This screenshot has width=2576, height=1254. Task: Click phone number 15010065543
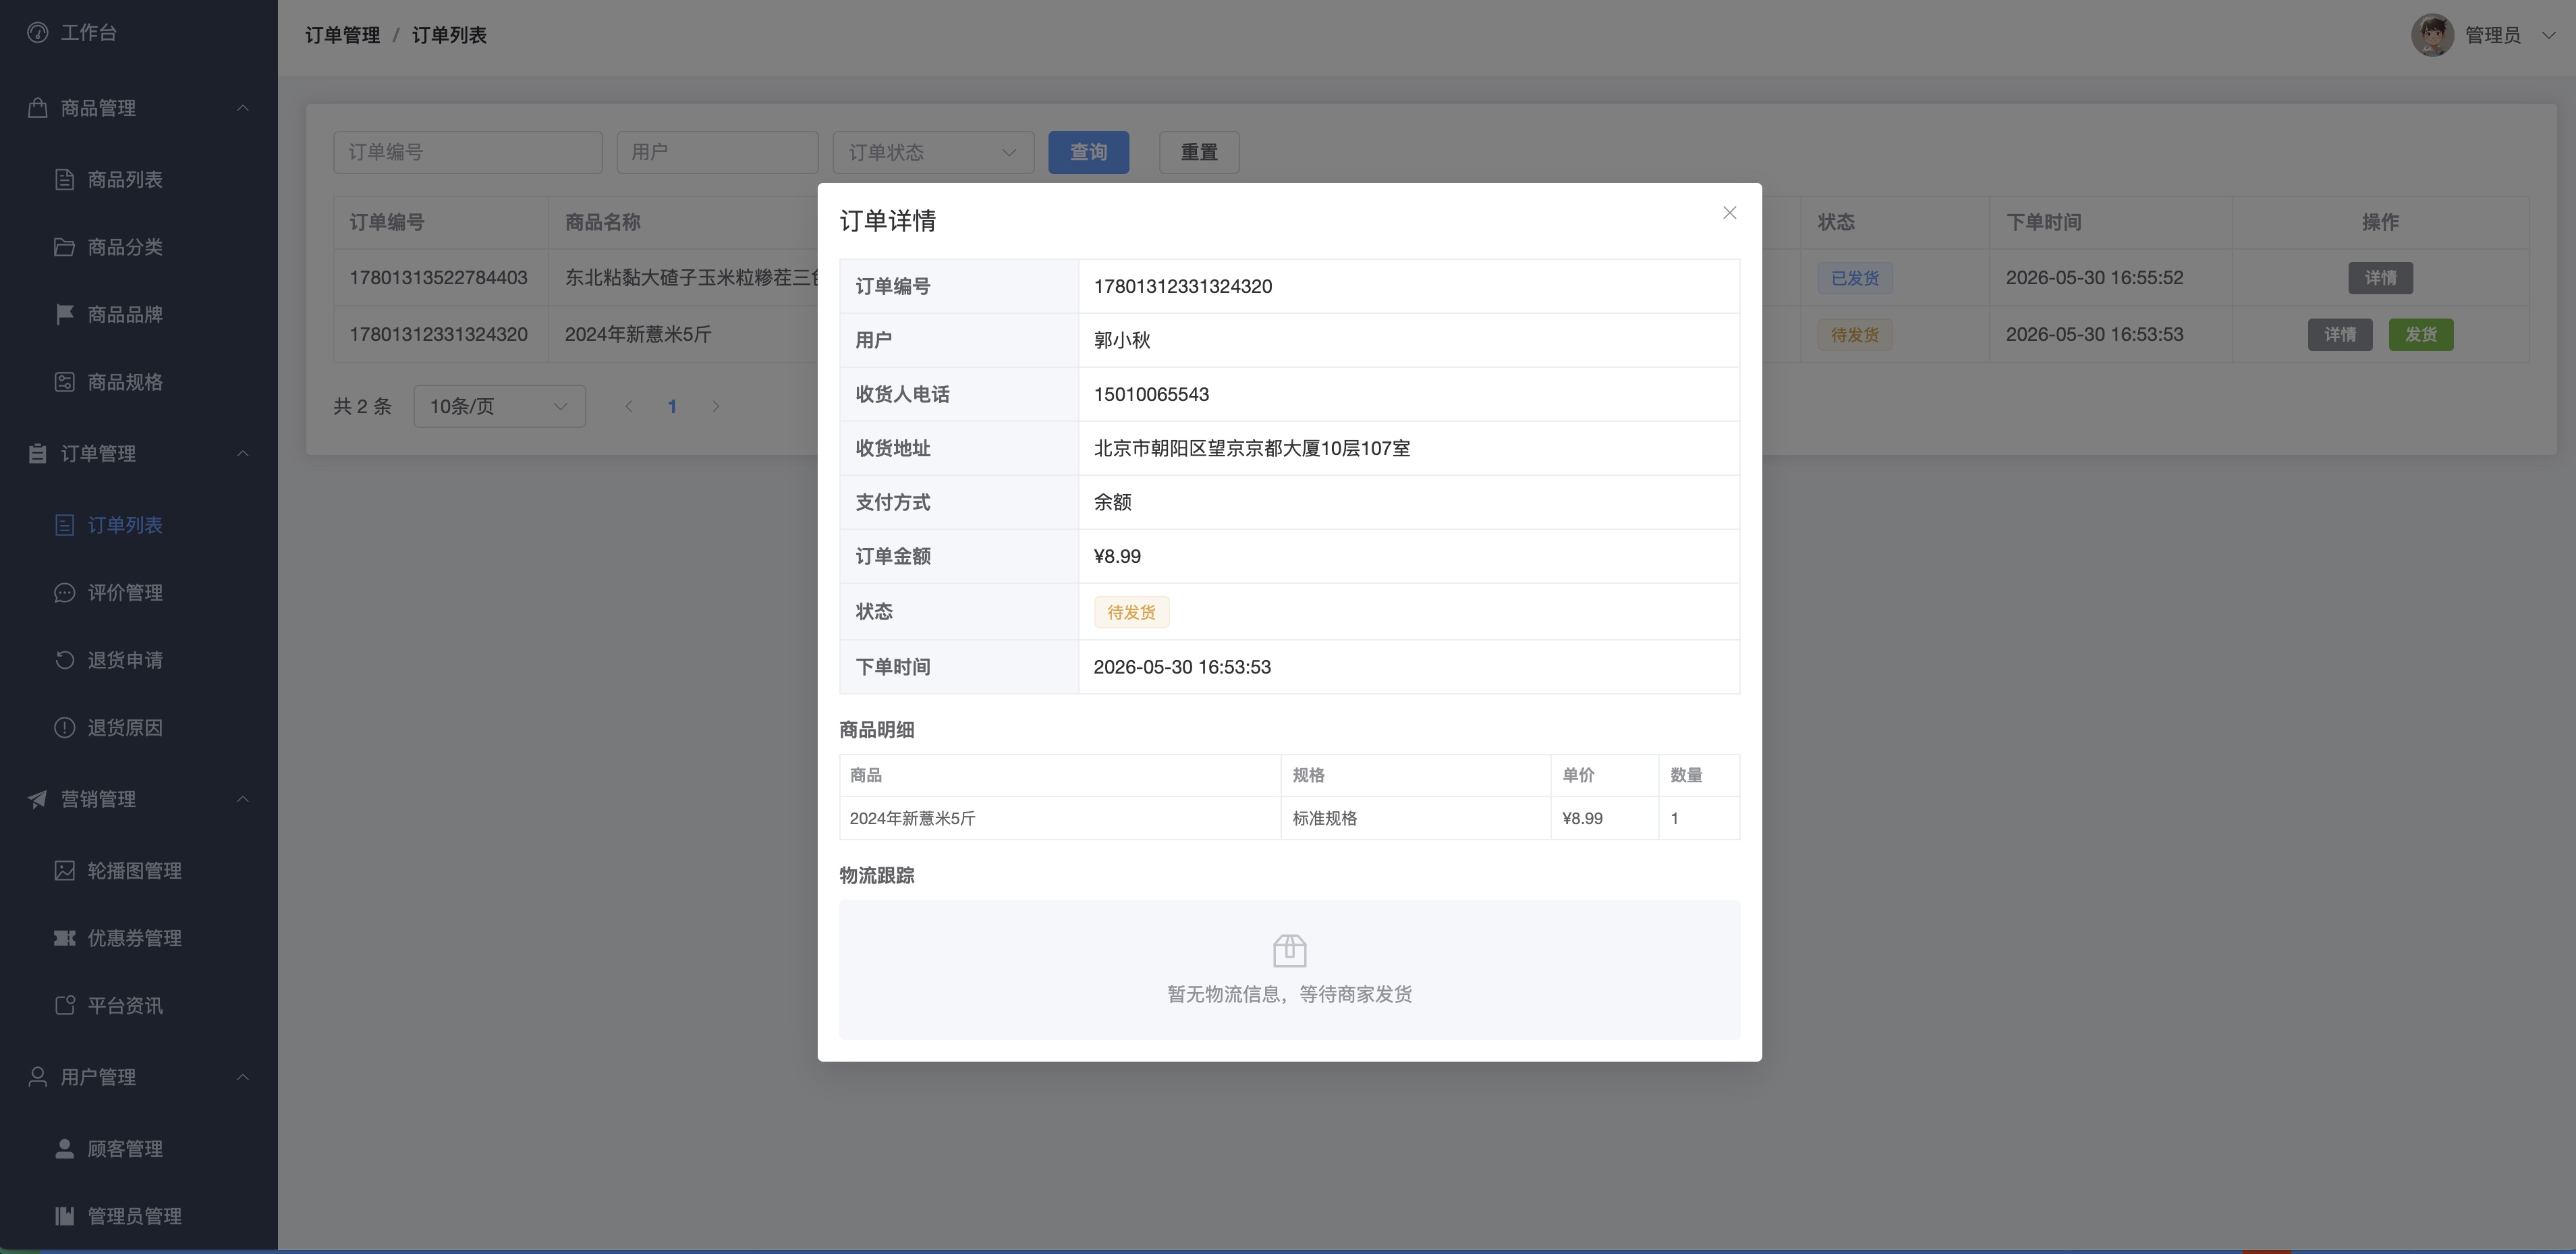[1151, 395]
